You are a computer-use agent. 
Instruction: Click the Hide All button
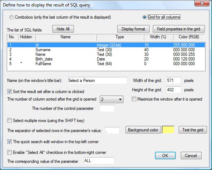coord(63,29)
